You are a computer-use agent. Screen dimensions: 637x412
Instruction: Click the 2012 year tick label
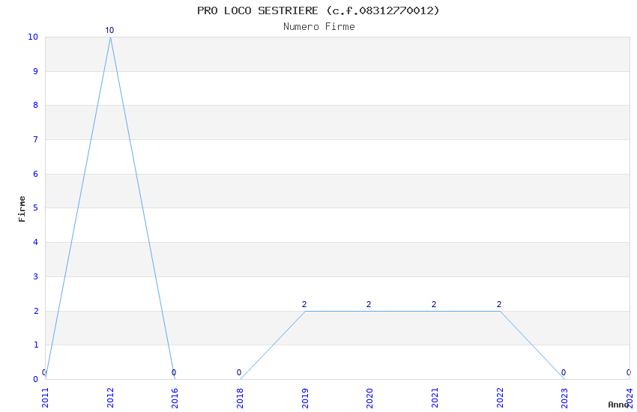pyautogui.click(x=110, y=398)
